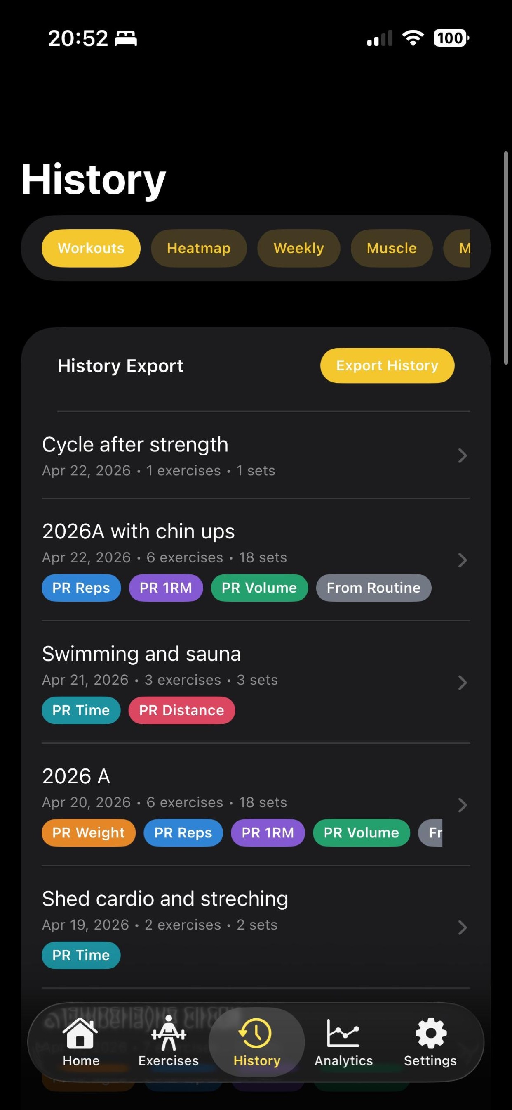Select the Workouts filter pill
This screenshot has height=1110, width=512.
(x=91, y=248)
